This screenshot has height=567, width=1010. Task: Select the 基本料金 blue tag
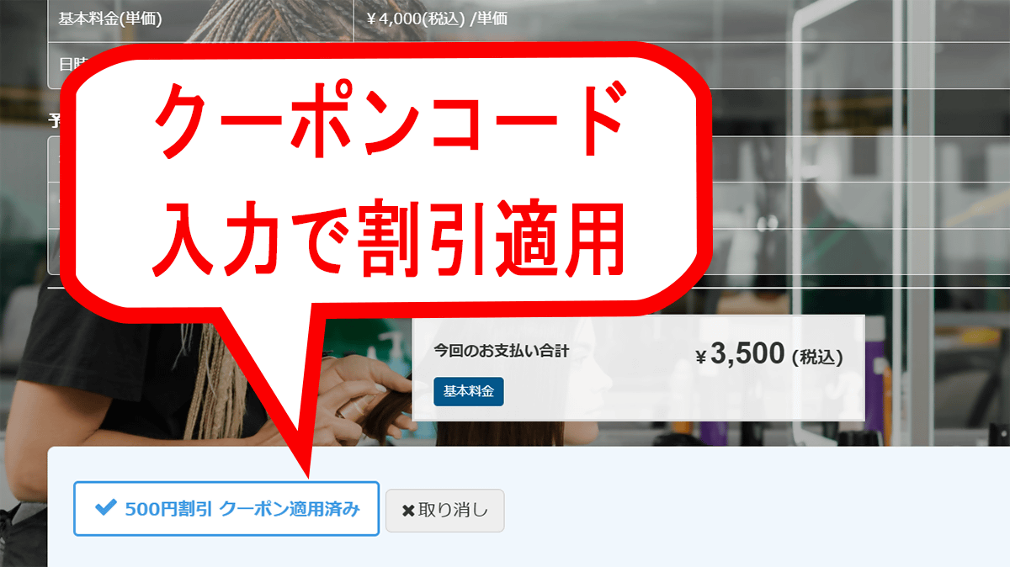(469, 391)
